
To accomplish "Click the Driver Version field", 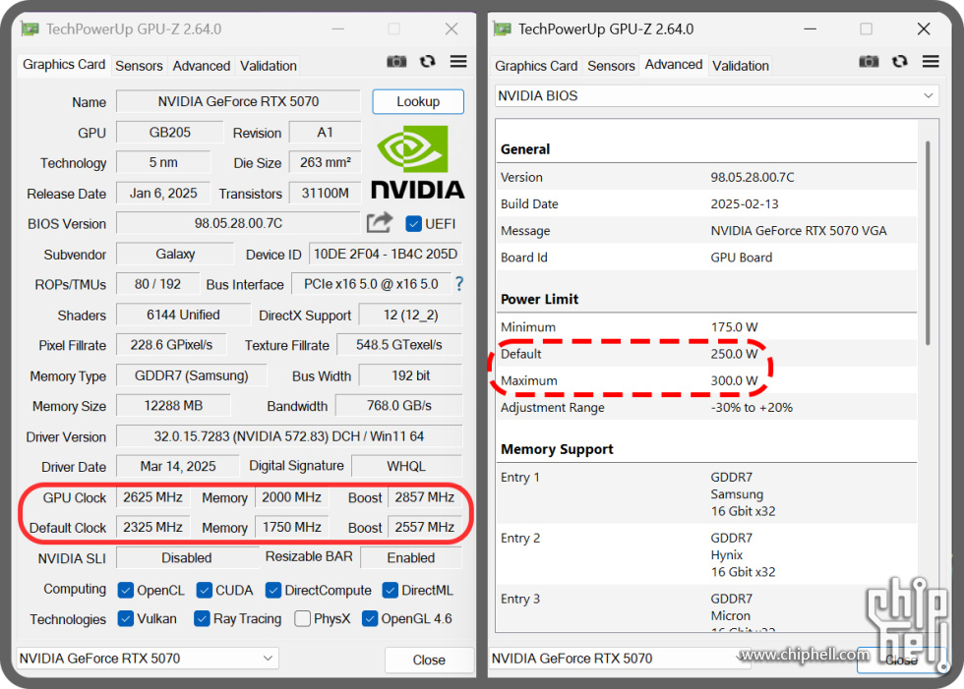I will point(289,436).
